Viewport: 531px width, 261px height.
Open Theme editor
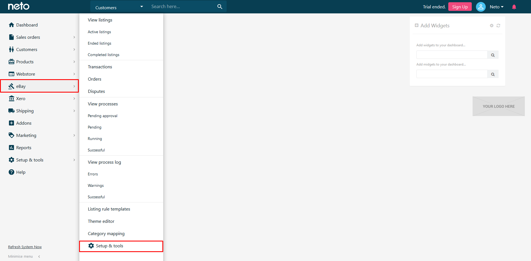pyautogui.click(x=101, y=221)
